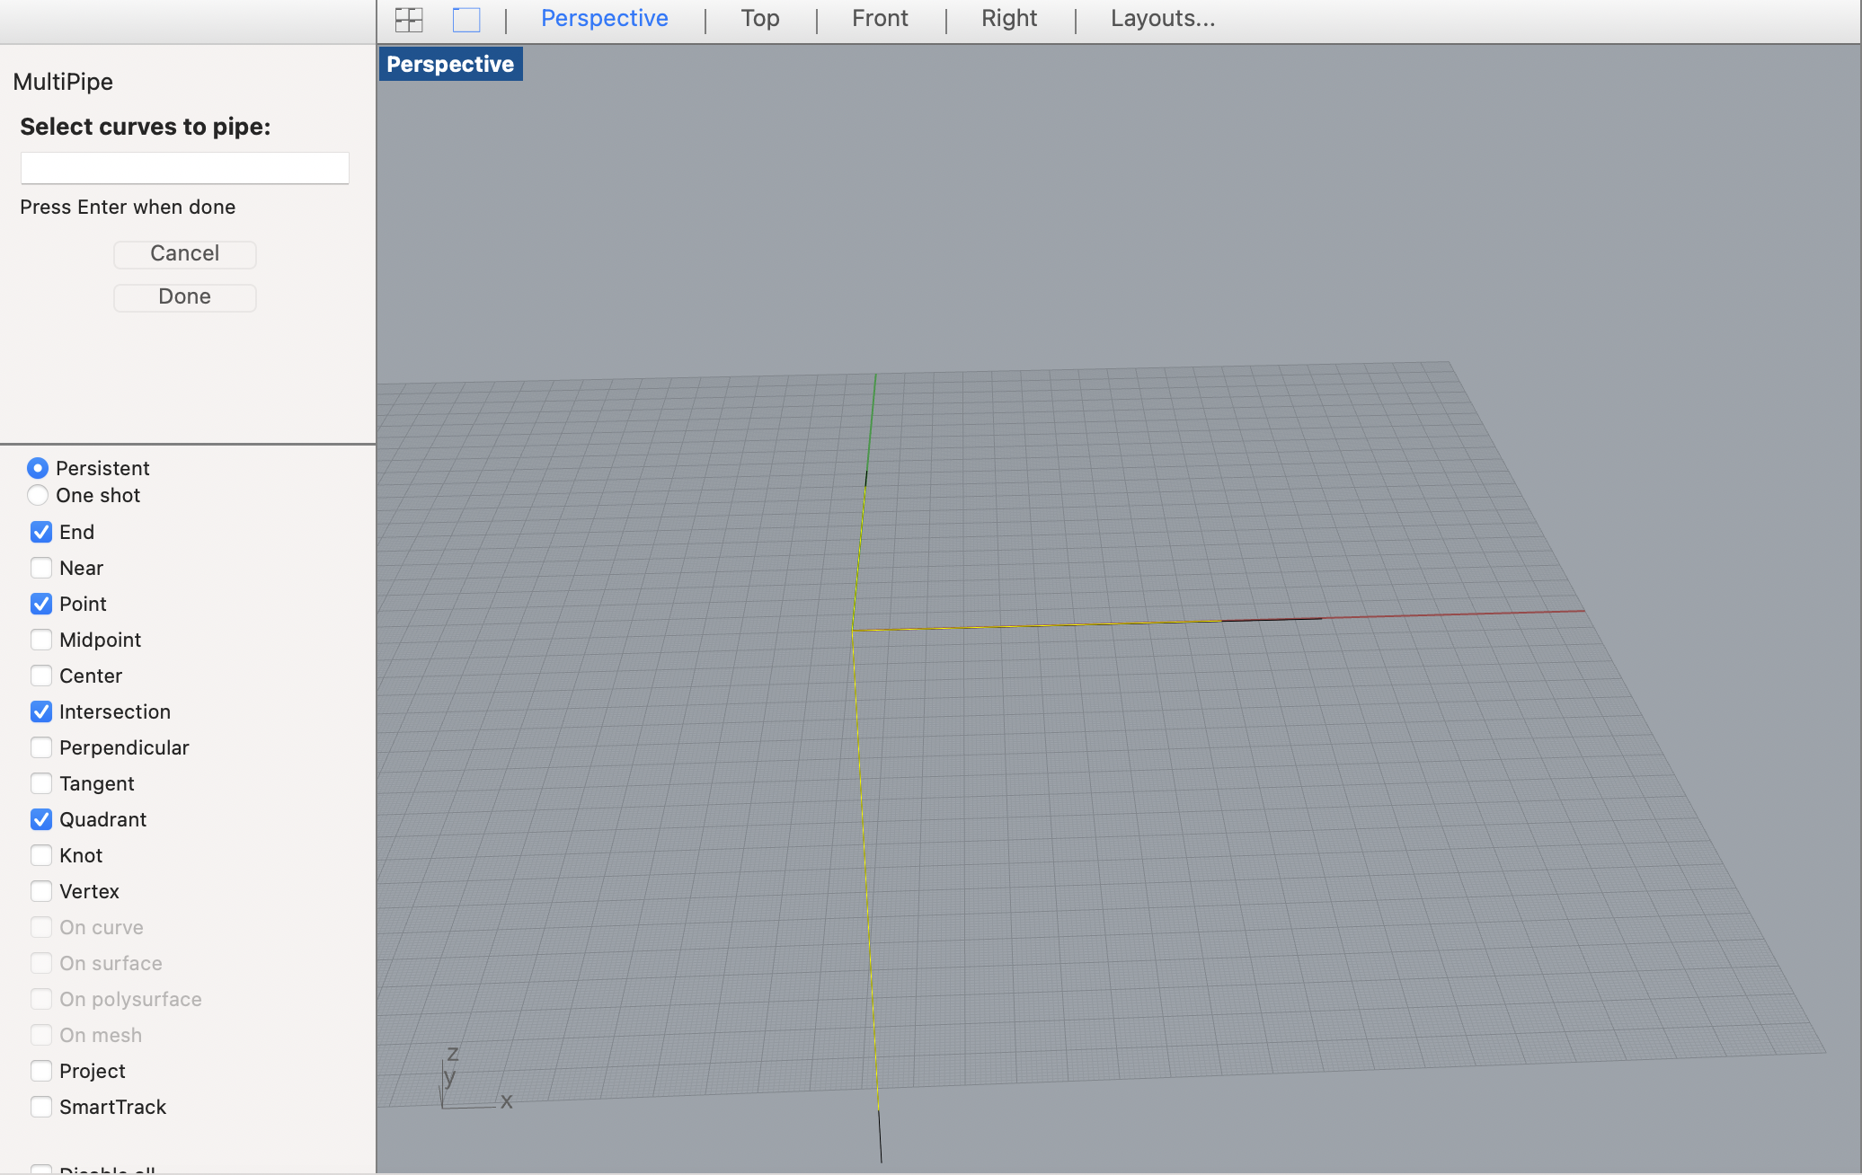
Task: Click the Perspective viewport title
Action: pos(449,63)
